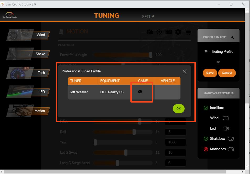
Task: Open the gear settings icon in toolbar
Action: click(178, 32)
